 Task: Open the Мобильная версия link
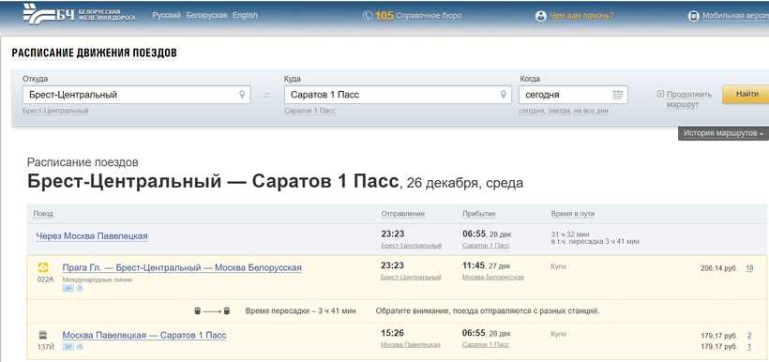pos(735,16)
